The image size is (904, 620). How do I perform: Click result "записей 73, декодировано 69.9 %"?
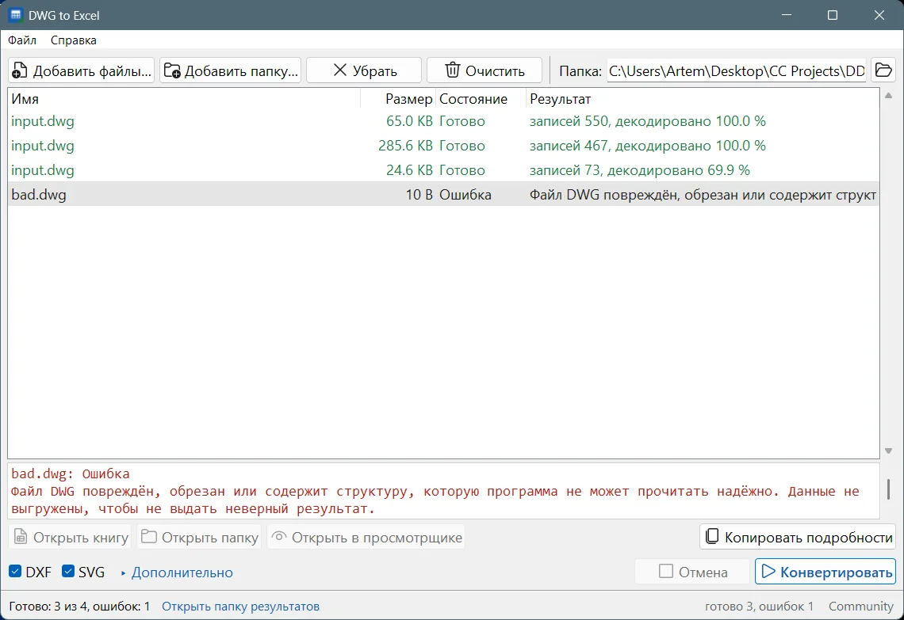[x=639, y=170]
